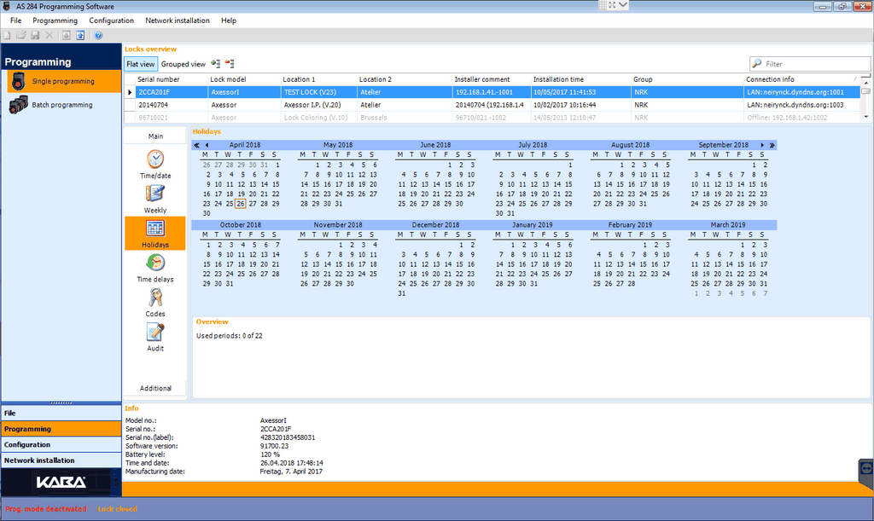Sort by Location 1 column header
Viewport: 874px width, 521px height.
click(x=319, y=79)
